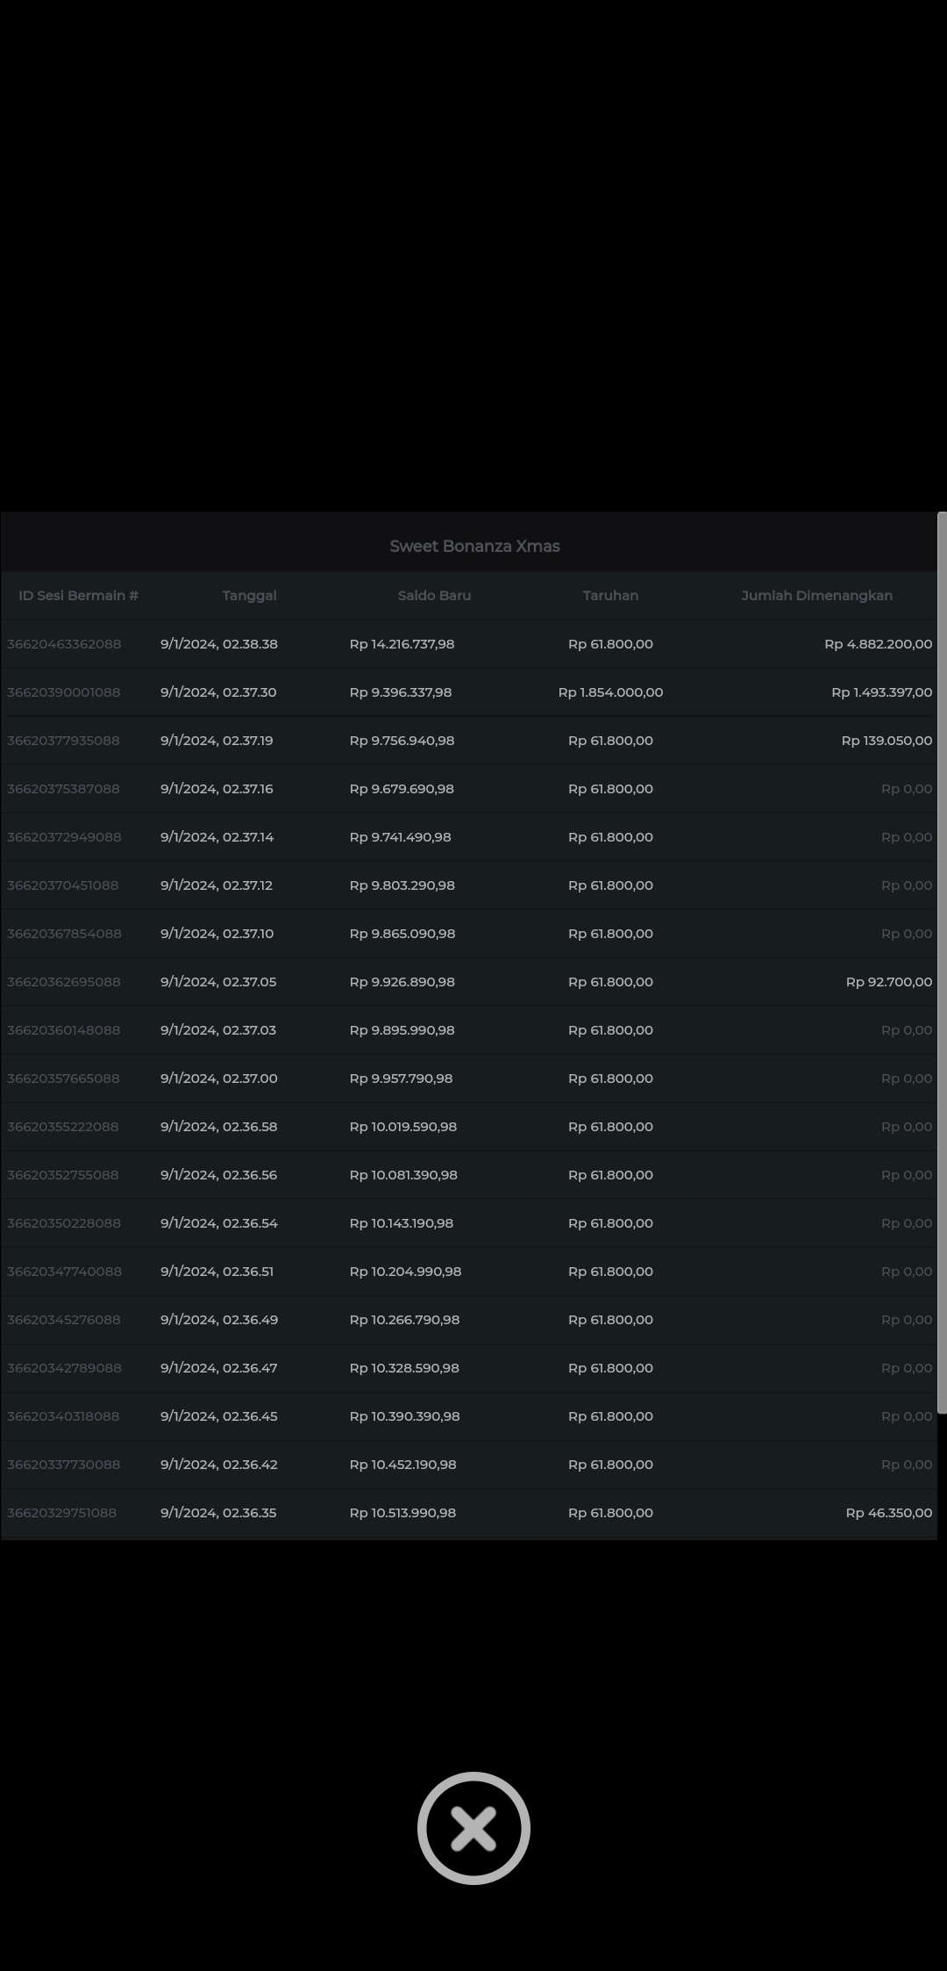
Task: Click the Taruhan column header
Action: click(610, 596)
